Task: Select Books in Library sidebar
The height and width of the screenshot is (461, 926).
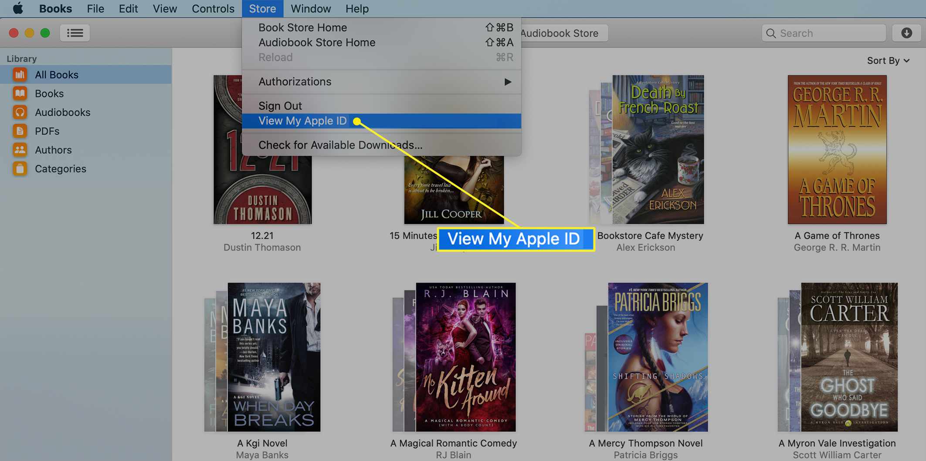Action: coord(86,93)
